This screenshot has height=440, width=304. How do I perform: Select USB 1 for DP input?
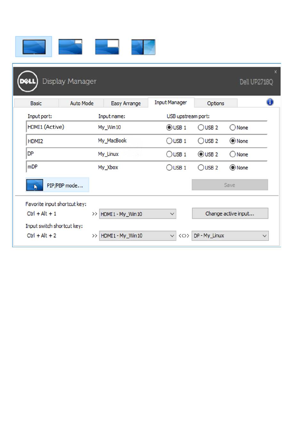(169, 154)
